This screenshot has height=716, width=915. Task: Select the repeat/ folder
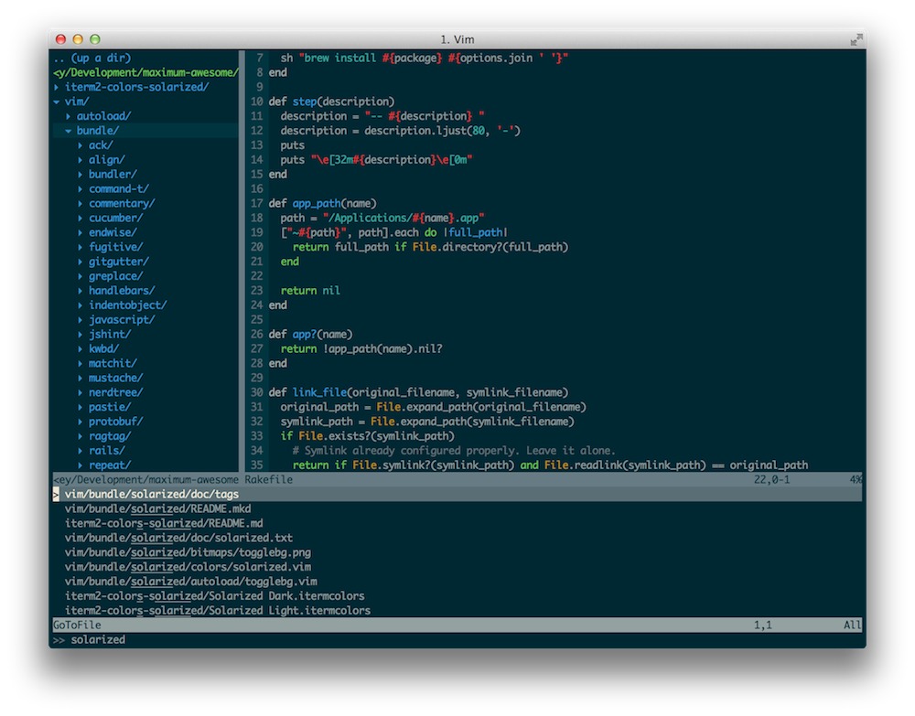click(x=110, y=465)
